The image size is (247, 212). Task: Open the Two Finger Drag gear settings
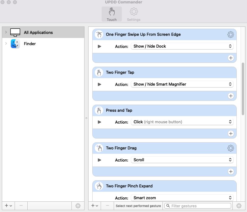click(x=231, y=148)
